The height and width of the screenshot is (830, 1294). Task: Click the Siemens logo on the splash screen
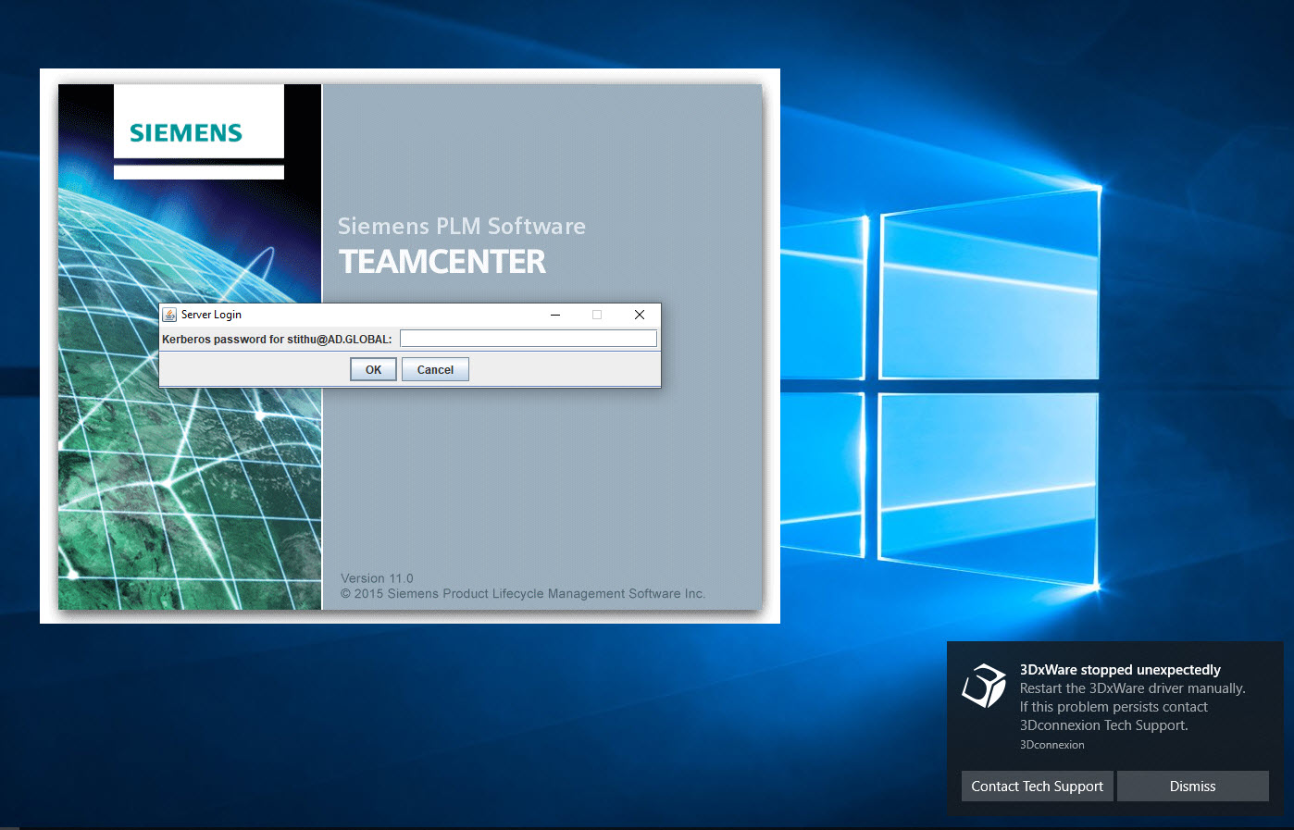[x=186, y=133]
